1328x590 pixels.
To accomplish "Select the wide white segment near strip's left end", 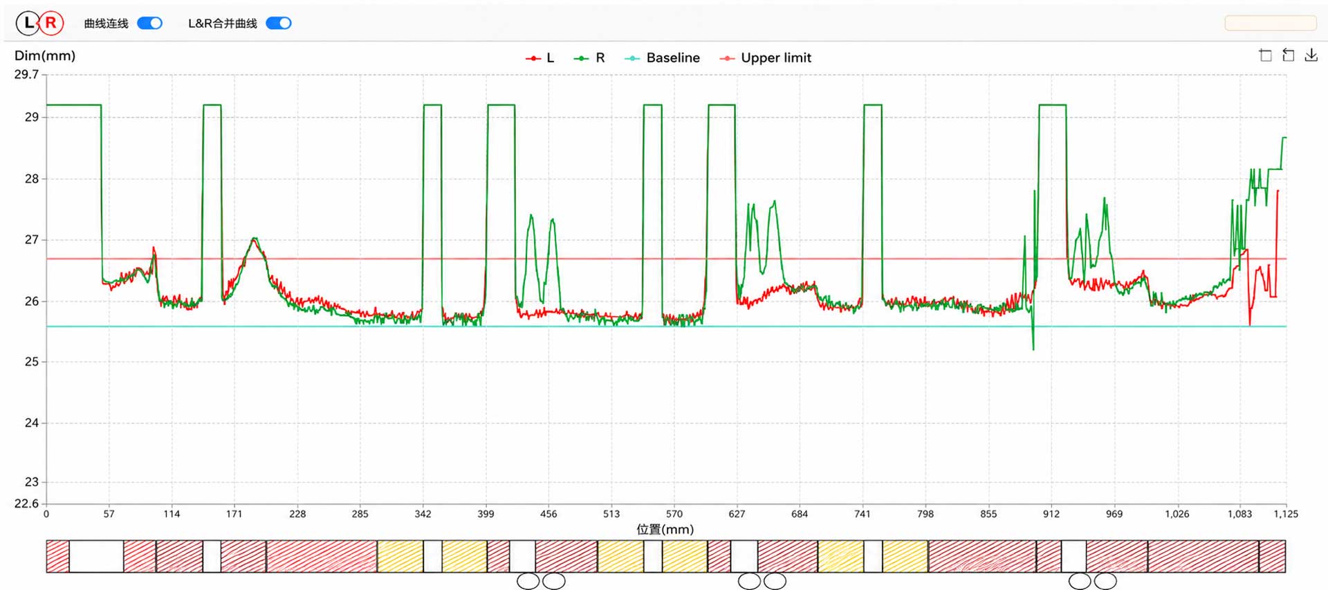I will (96, 556).
